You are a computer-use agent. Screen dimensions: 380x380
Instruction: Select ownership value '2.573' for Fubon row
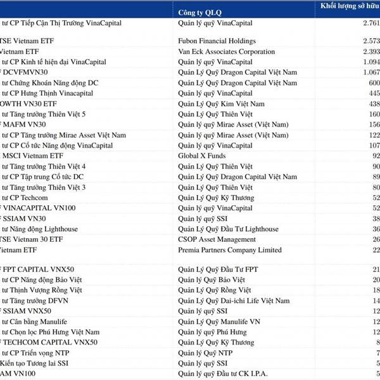pos(371,41)
